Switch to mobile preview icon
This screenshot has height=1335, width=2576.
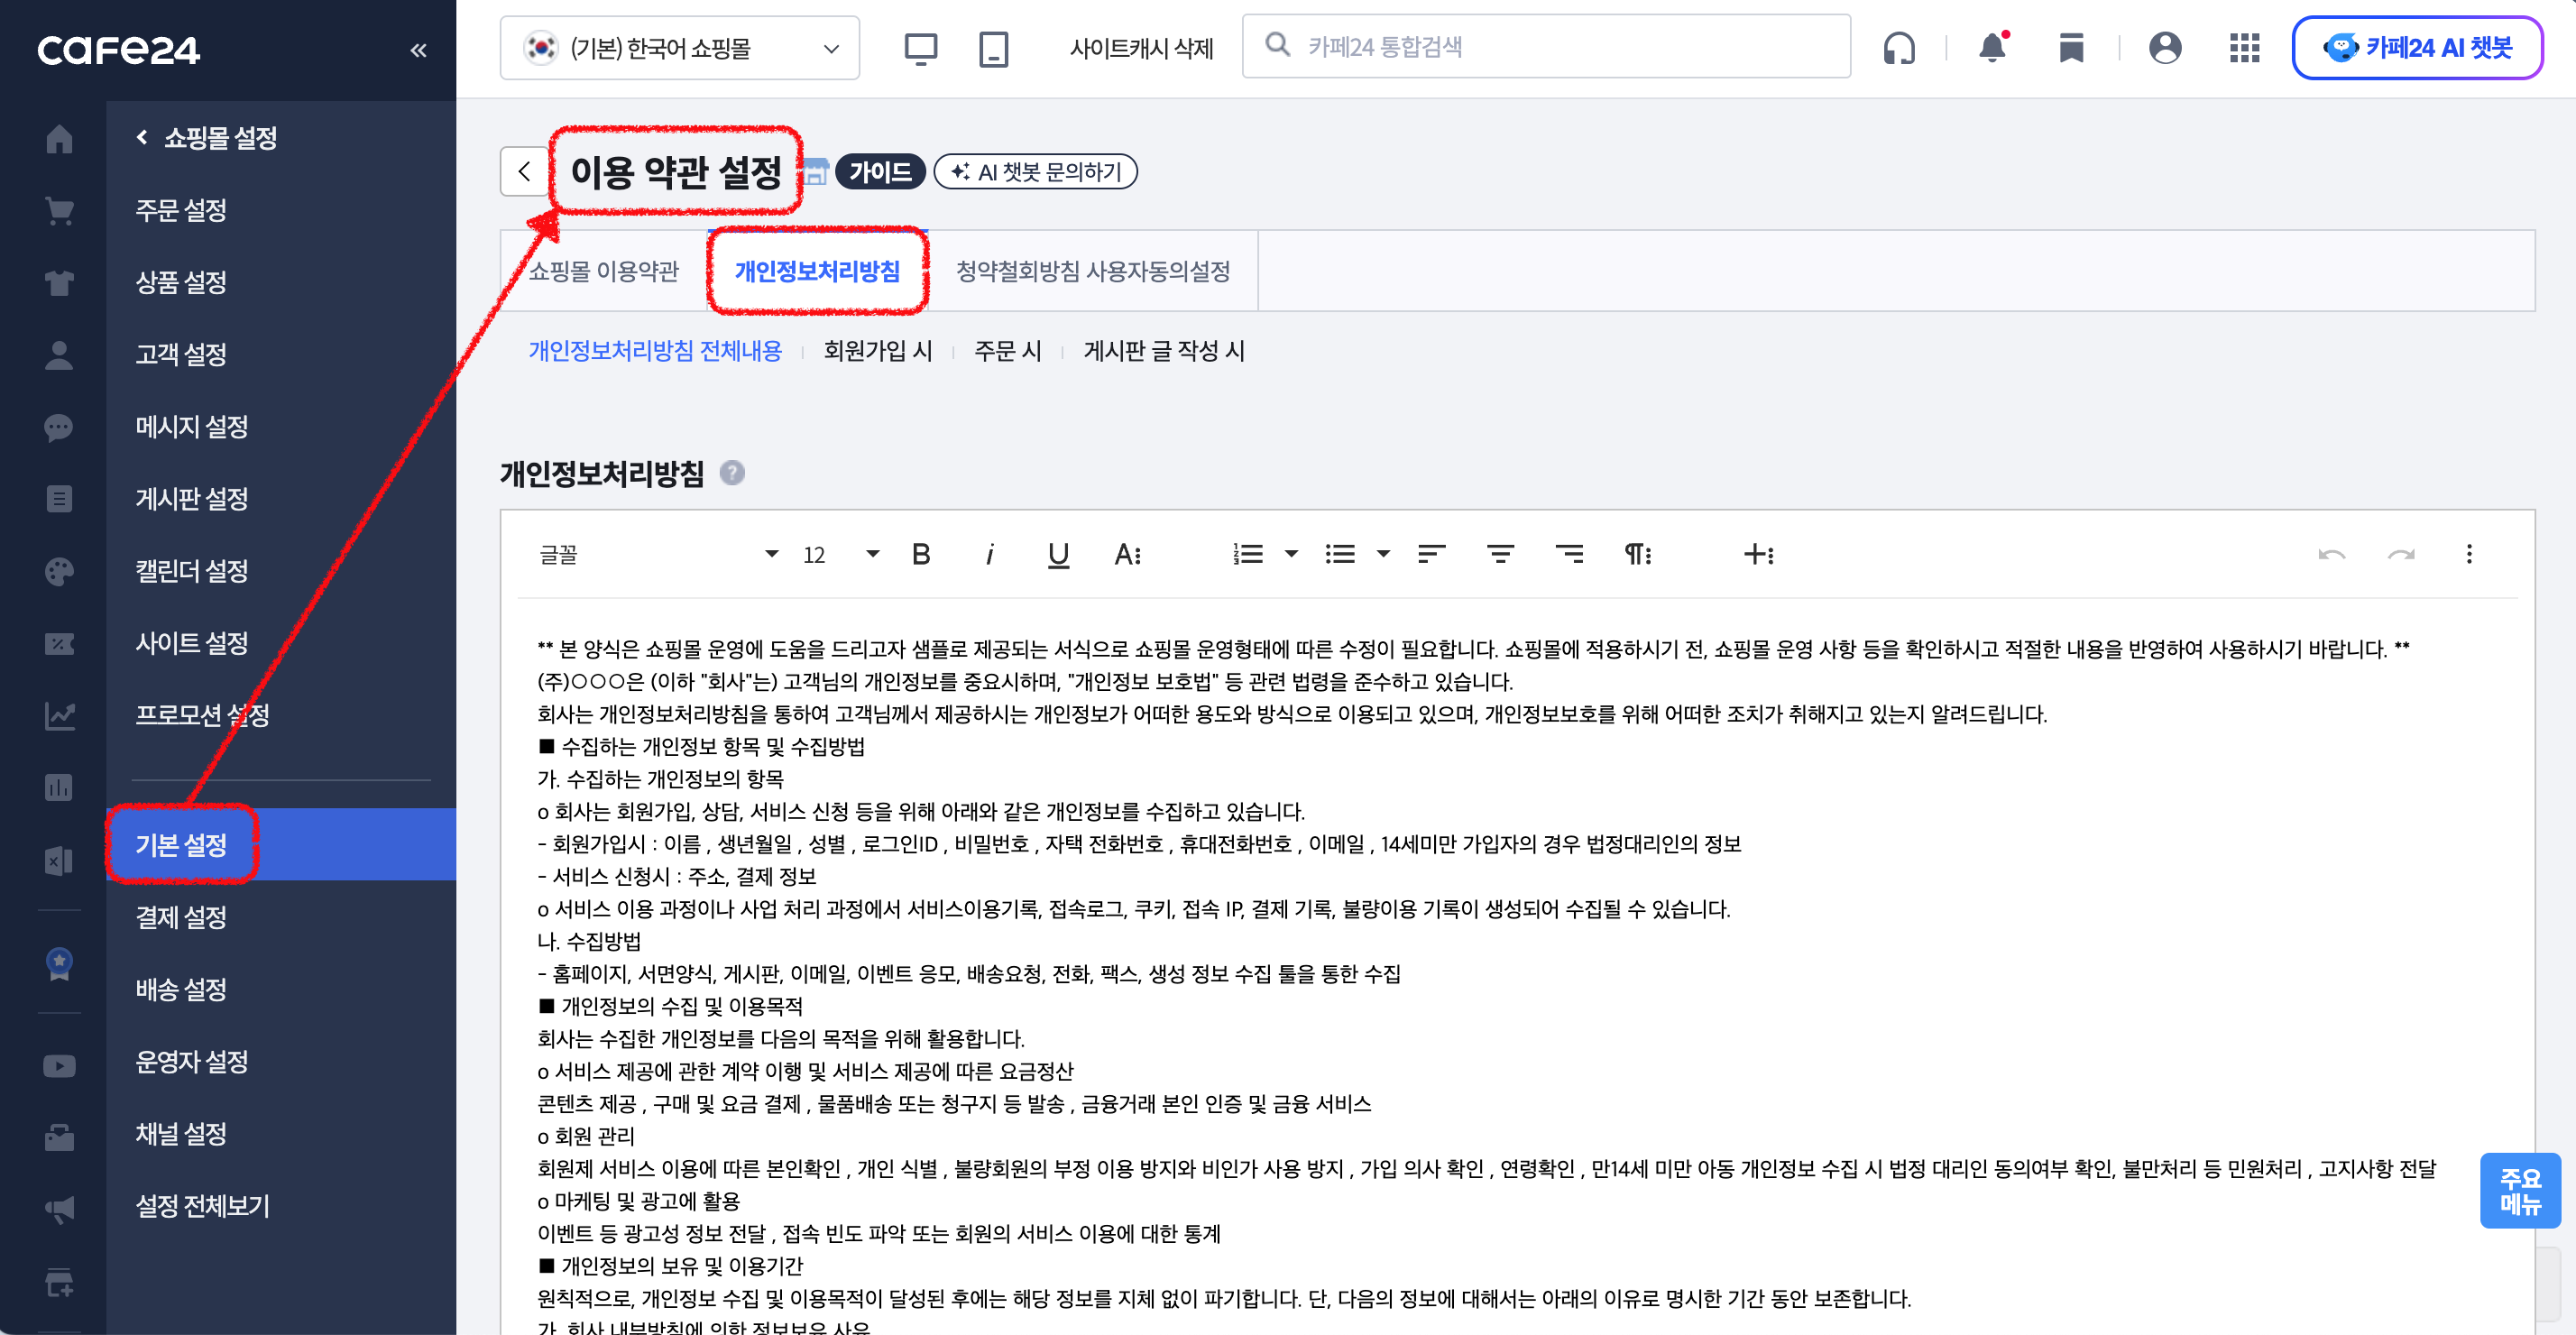click(993, 48)
